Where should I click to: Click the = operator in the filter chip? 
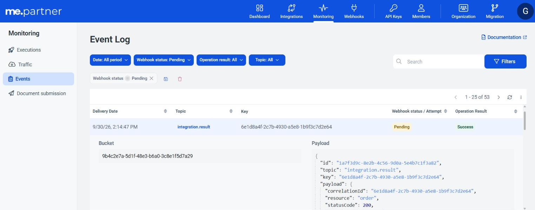click(x=128, y=78)
